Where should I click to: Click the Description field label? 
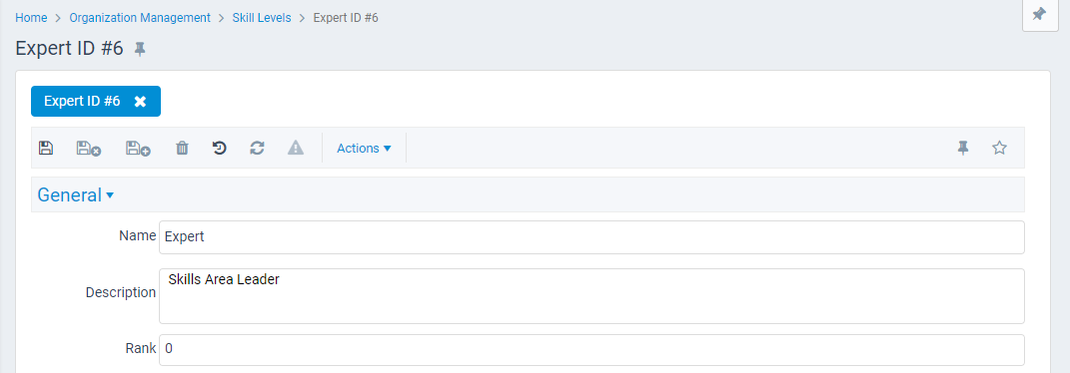(x=121, y=292)
